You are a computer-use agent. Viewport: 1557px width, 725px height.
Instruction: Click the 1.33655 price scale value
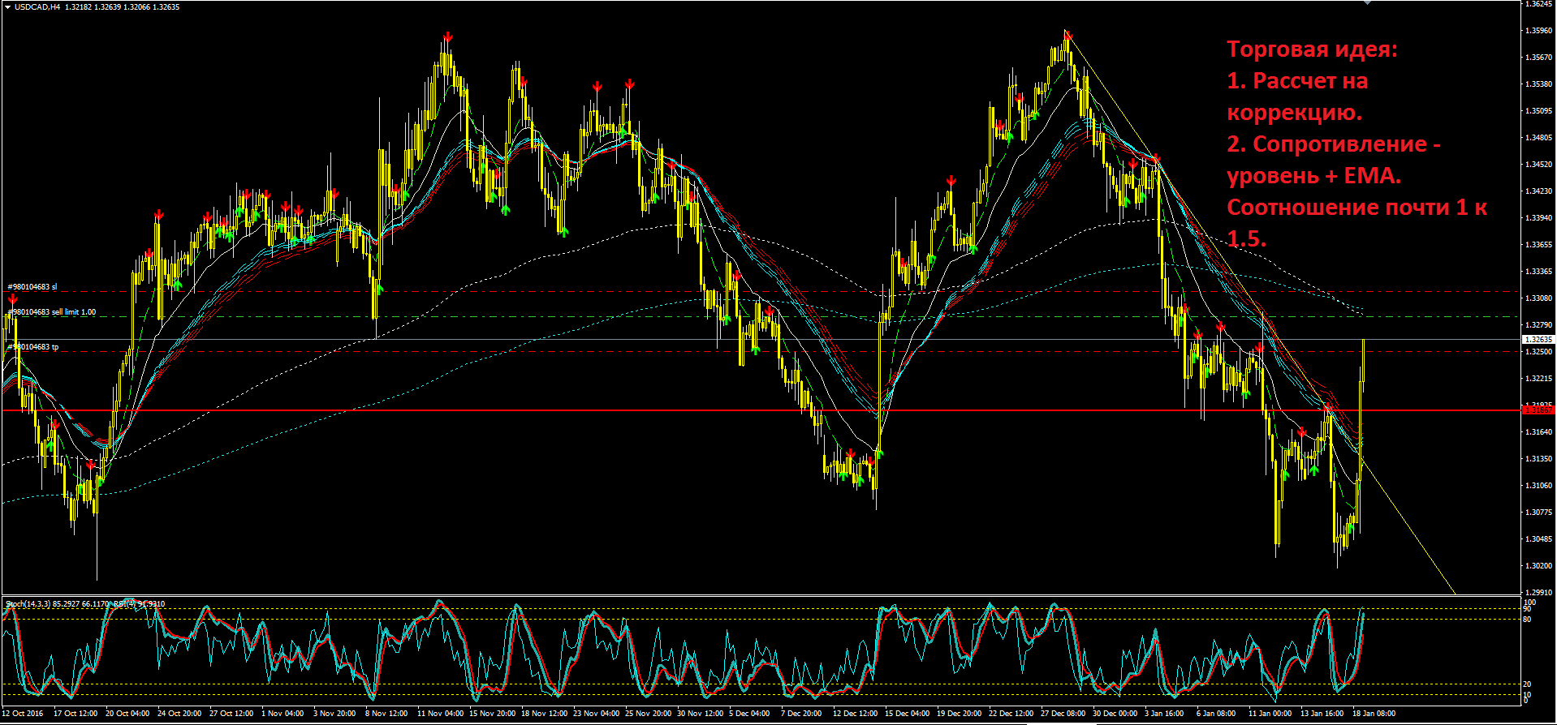tap(1539, 245)
